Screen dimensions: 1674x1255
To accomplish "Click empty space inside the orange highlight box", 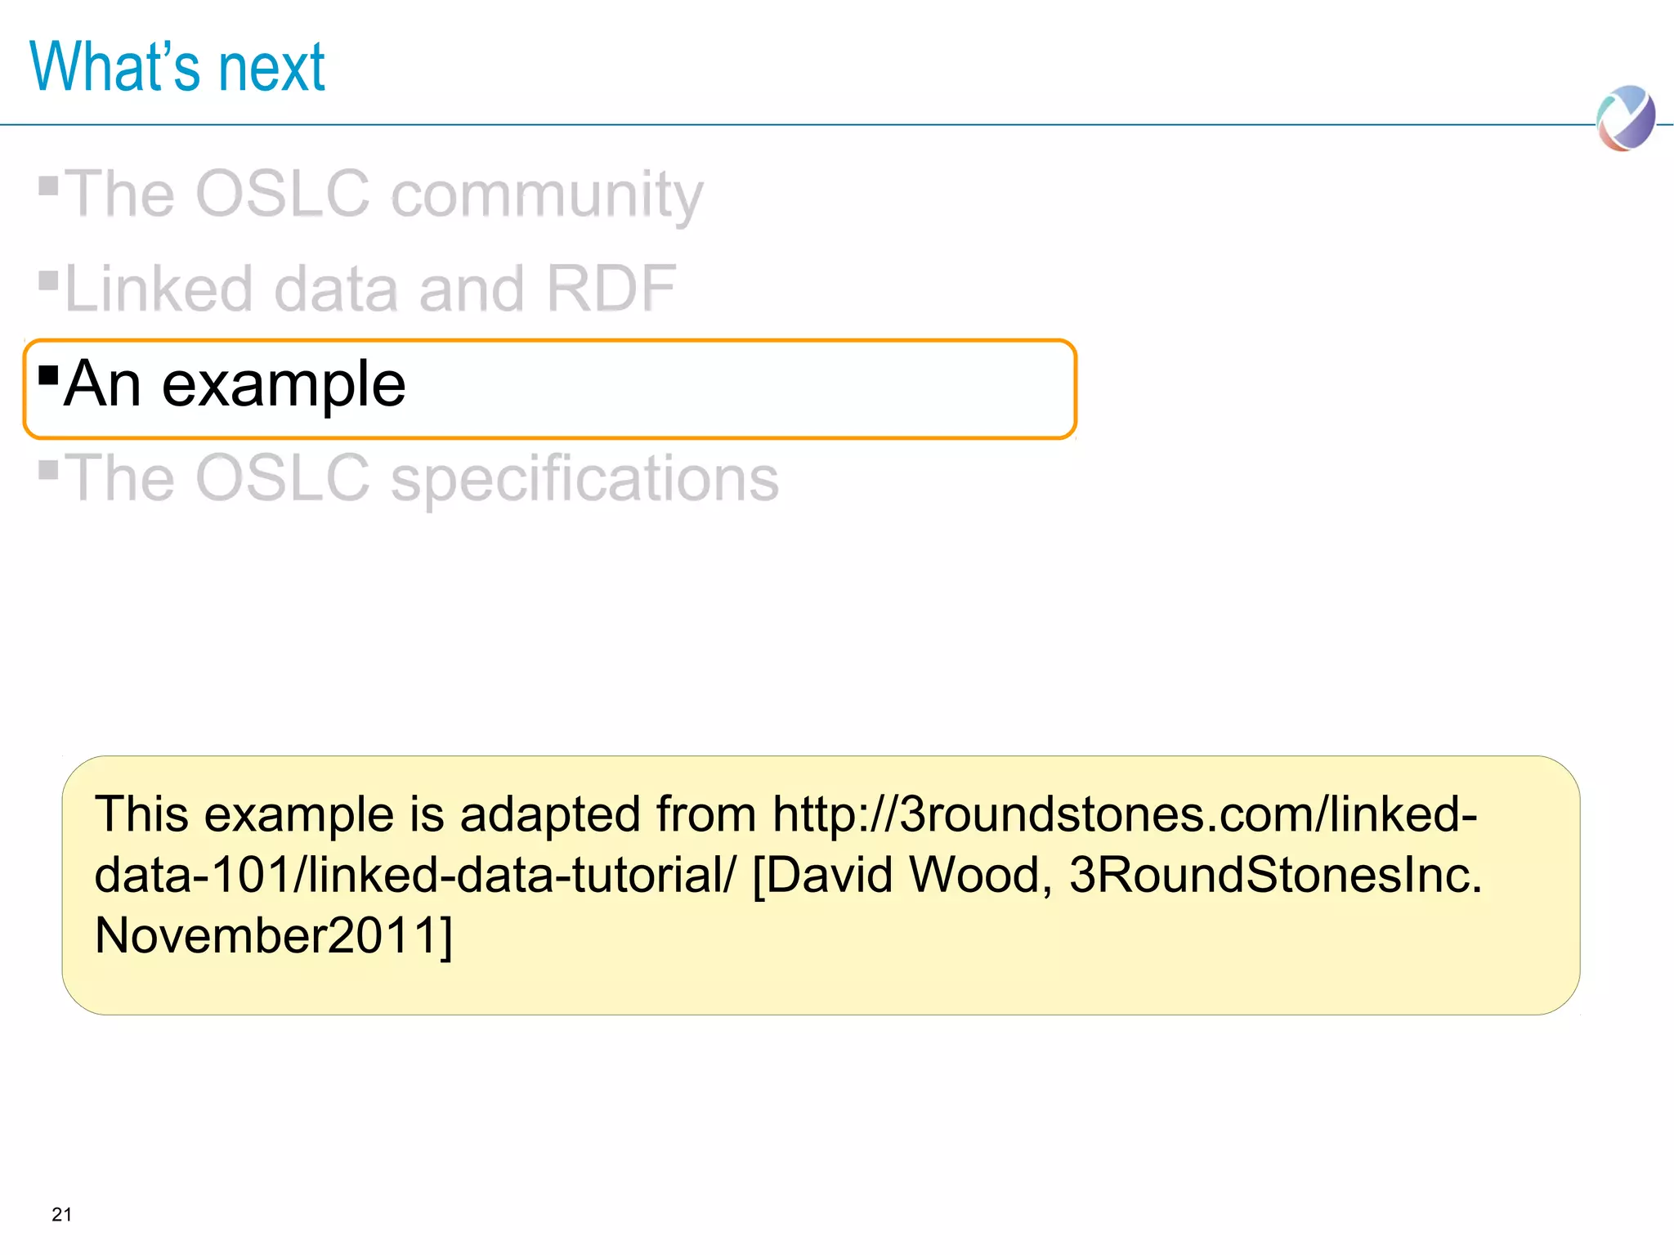I will pyautogui.click(x=736, y=389).
